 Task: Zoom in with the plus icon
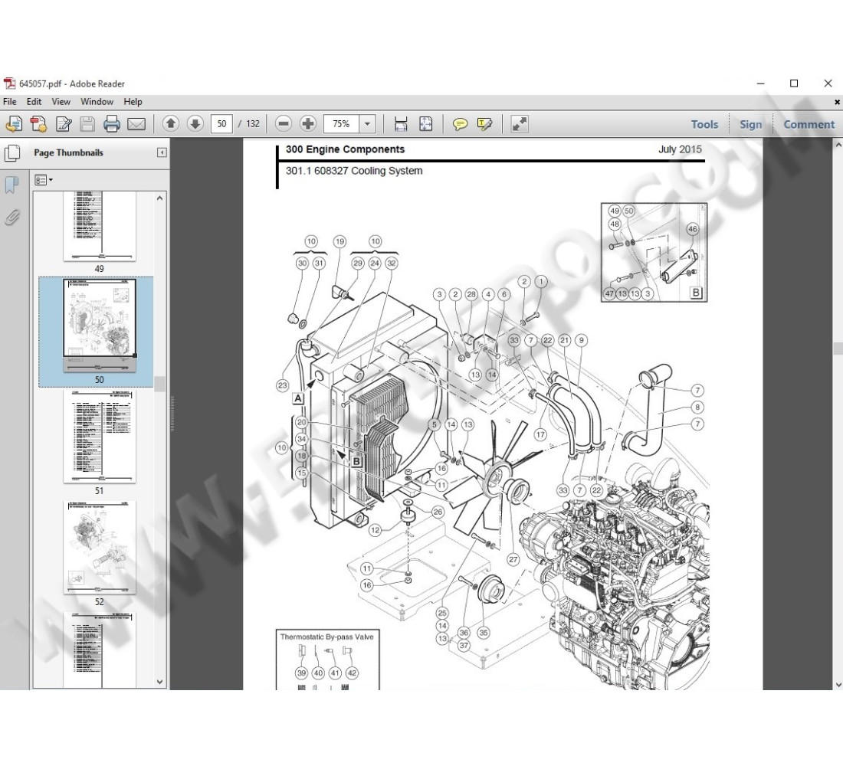click(x=308, y=123)
